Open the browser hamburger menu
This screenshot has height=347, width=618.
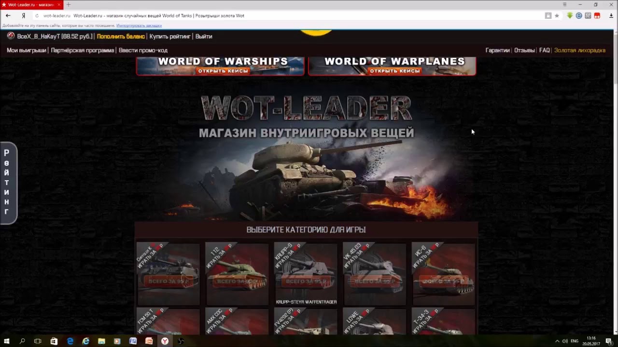coord(564,4)
